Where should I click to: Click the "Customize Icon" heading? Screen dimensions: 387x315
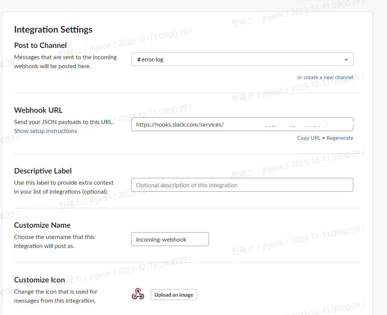tap(40, 280)
